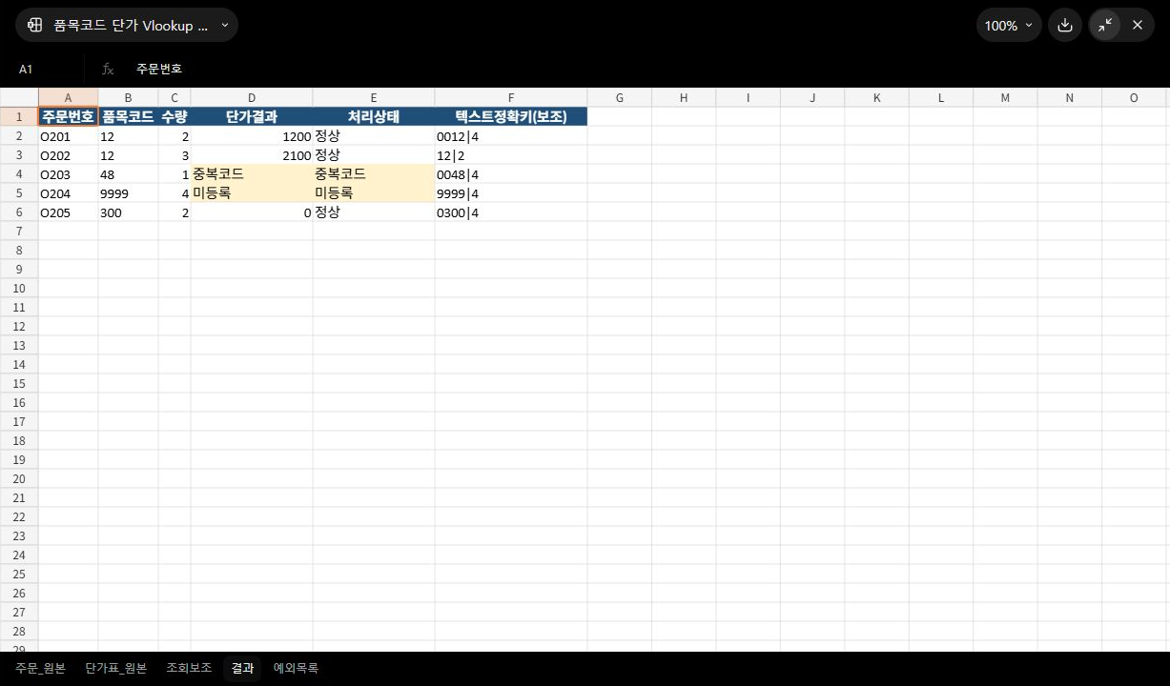Screen dimensions: 1170x686
Task: Click the download icon button
Action: pyautogui.click(x=1065, y=25)
